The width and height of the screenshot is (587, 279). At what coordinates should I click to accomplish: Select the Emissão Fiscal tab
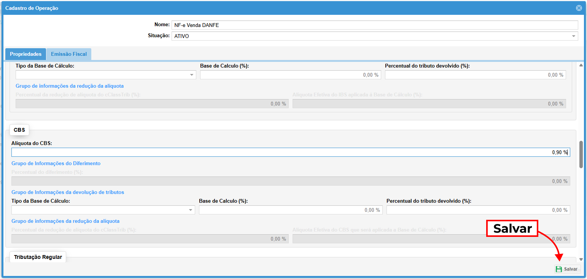[x=69, y=54]
